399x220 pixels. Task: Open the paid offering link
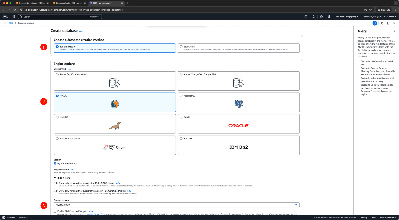coord(95,214)
